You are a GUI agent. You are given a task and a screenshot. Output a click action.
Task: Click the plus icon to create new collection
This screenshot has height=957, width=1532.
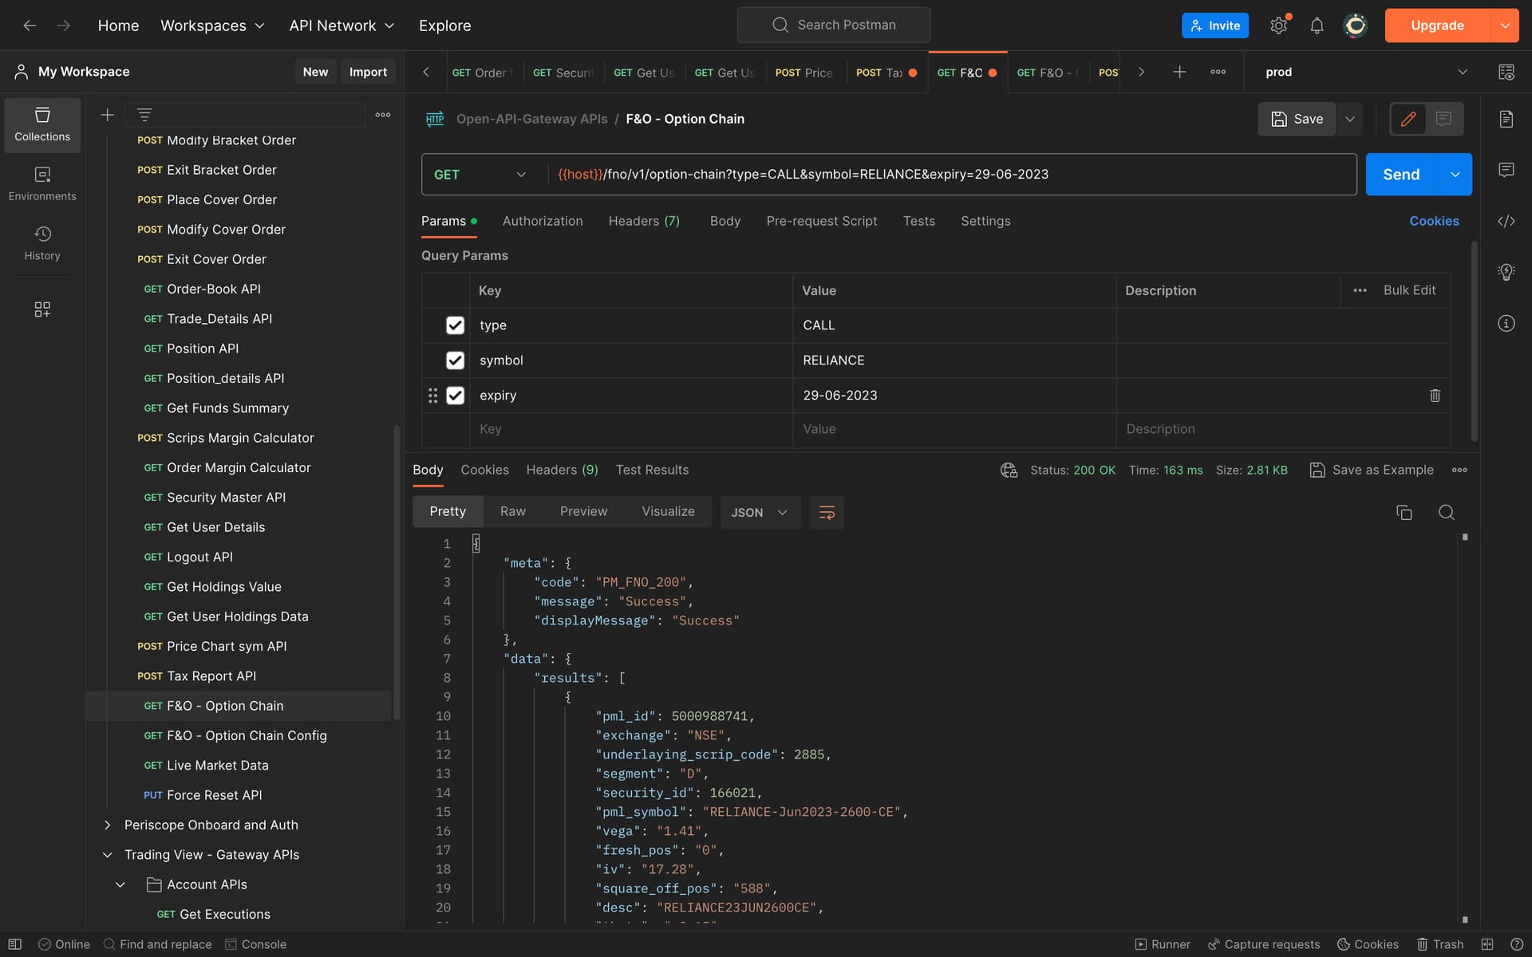[x=107, y=115]
